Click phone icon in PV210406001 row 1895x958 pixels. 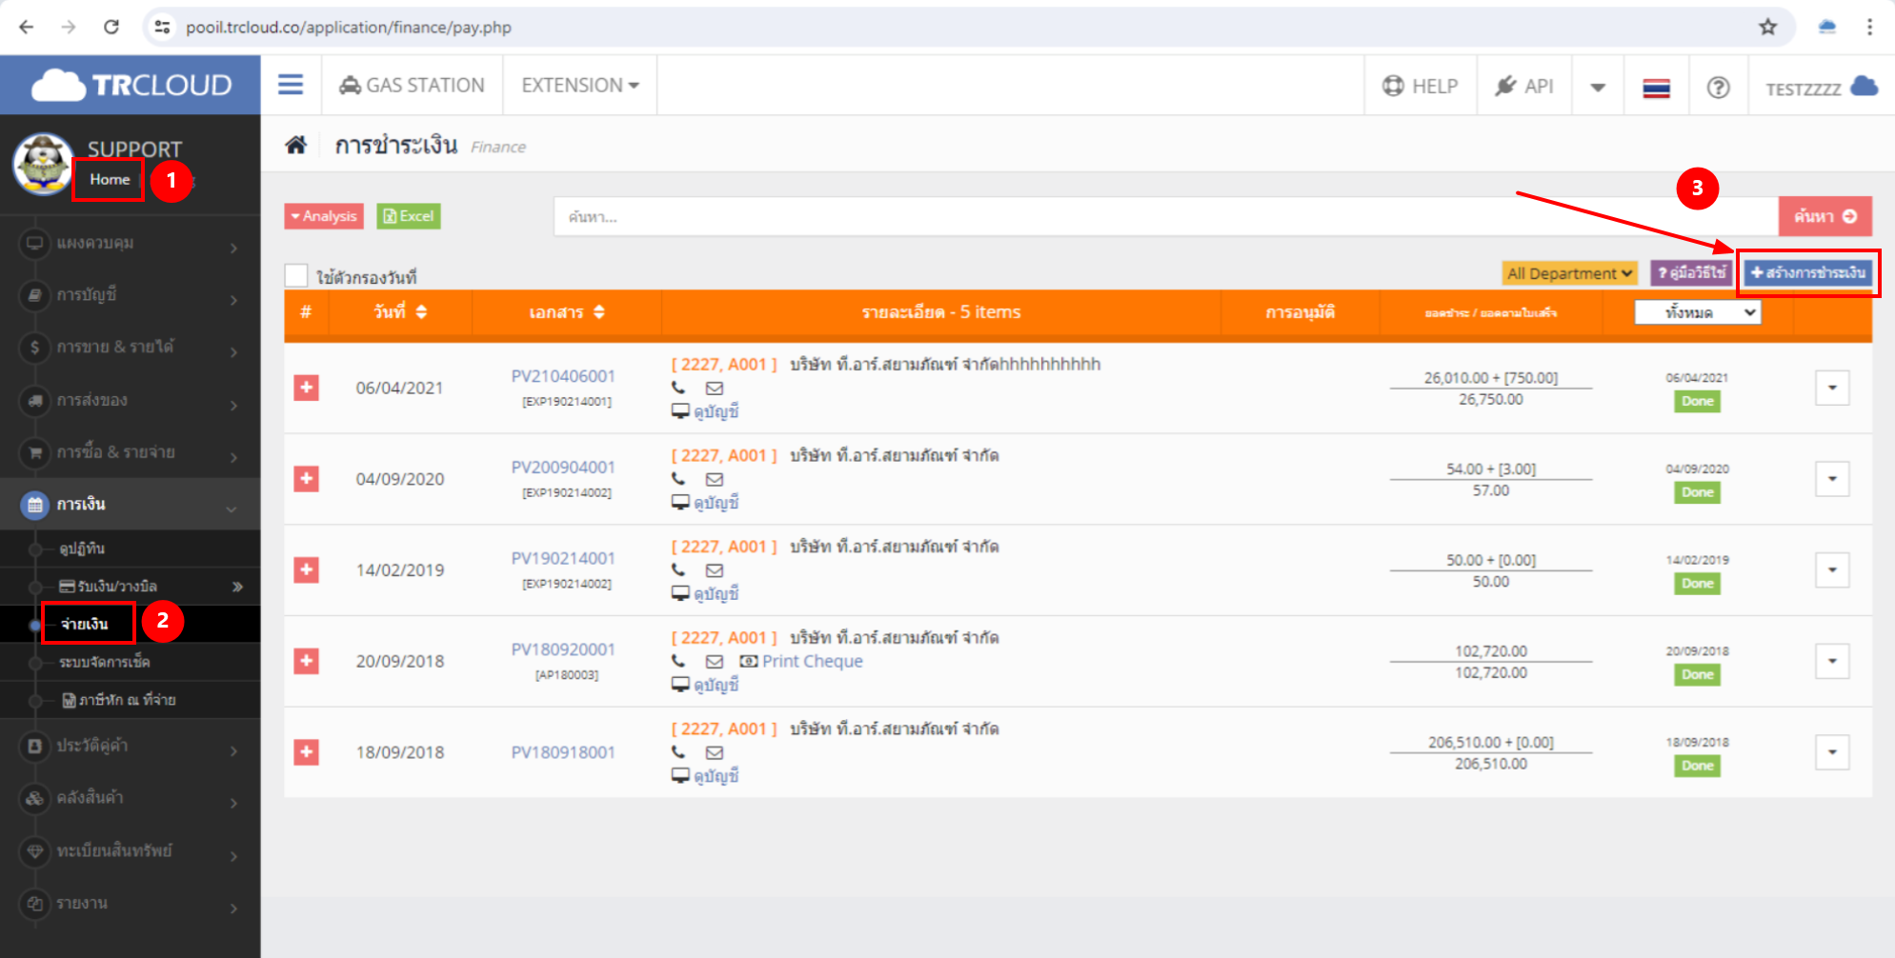678,388
